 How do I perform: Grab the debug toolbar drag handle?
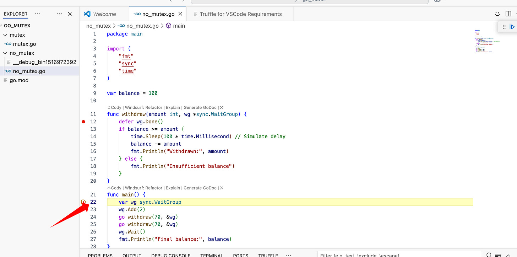504,27
